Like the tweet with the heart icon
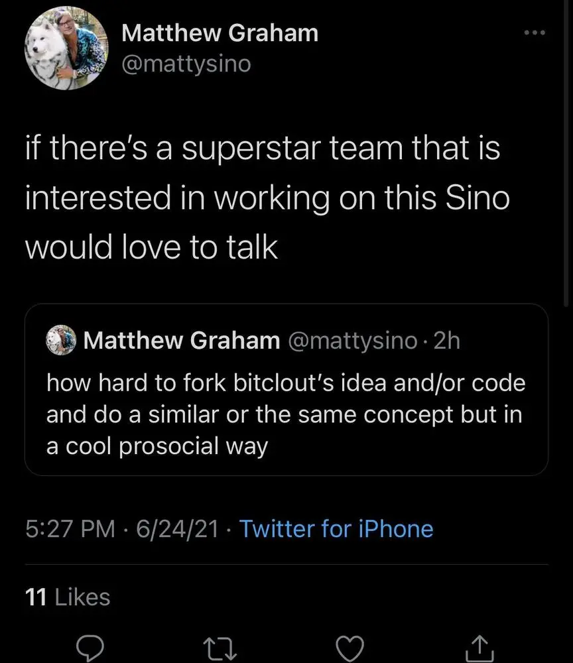573x663 pixels. coord(350,648)
